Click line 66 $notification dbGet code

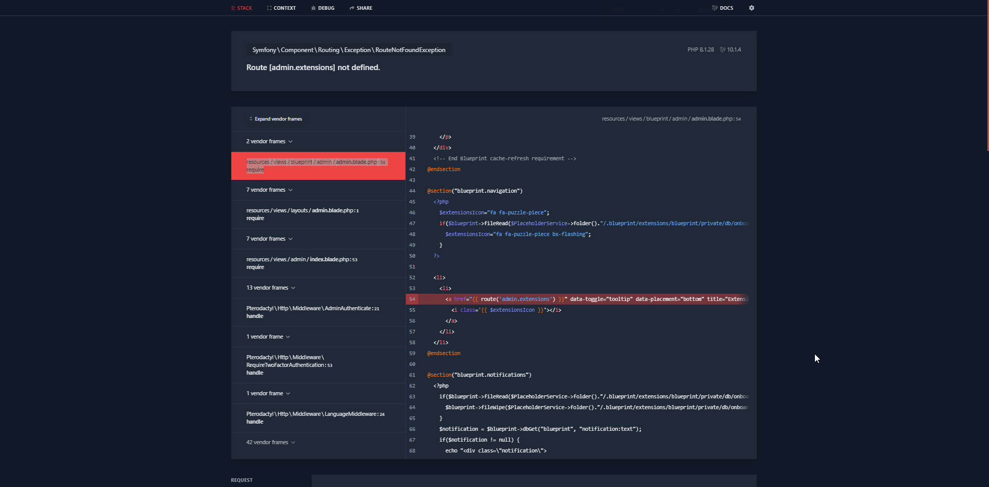pos(540,429)
